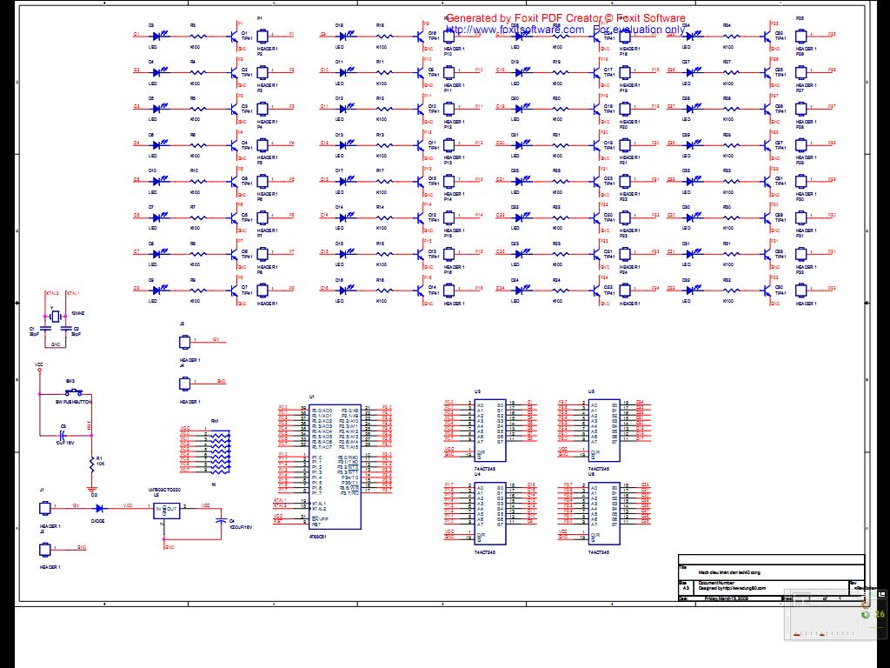Select resistor R3 in first row
The width and height of the screenshot is (890, 668).
(197, 36)
